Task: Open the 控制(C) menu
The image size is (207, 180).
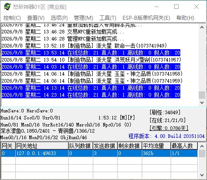Action: pyautogui.click(x=12, y=18)
